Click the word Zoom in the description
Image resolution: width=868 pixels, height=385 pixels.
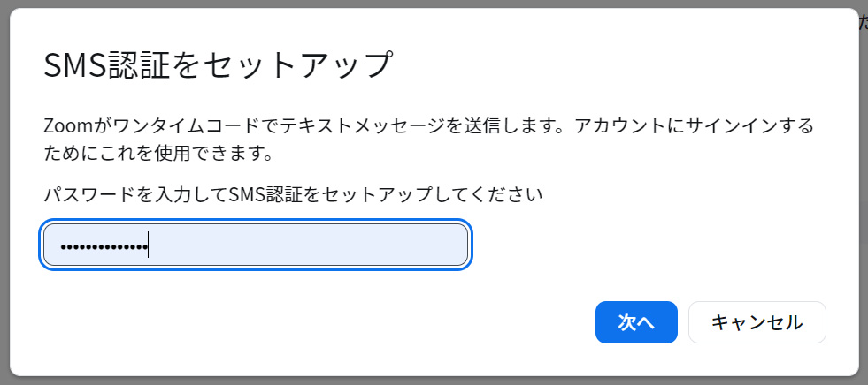pyautogui.click(x=63, y=126)
